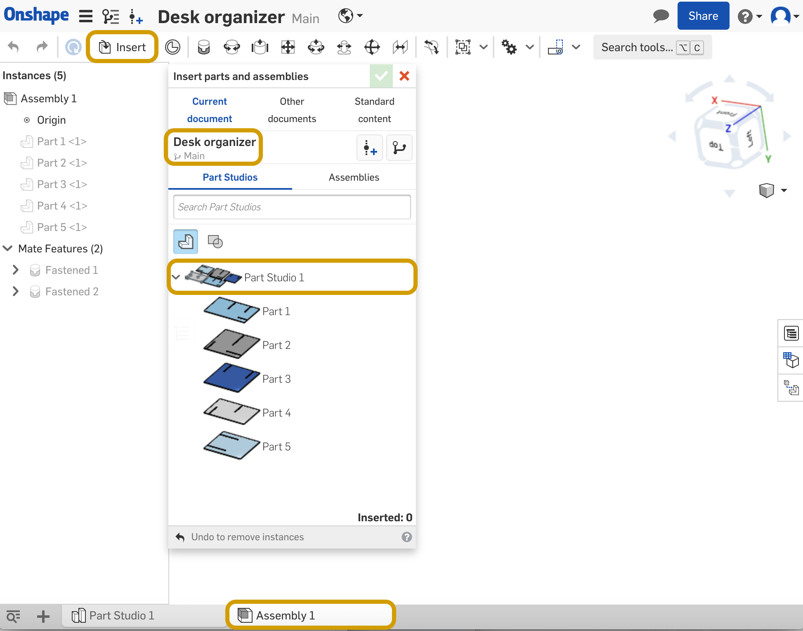Select the Cylindrical mate tool
Image resolution: width=803 pixels, height=631 pixels.
click(x=316, y=47)
